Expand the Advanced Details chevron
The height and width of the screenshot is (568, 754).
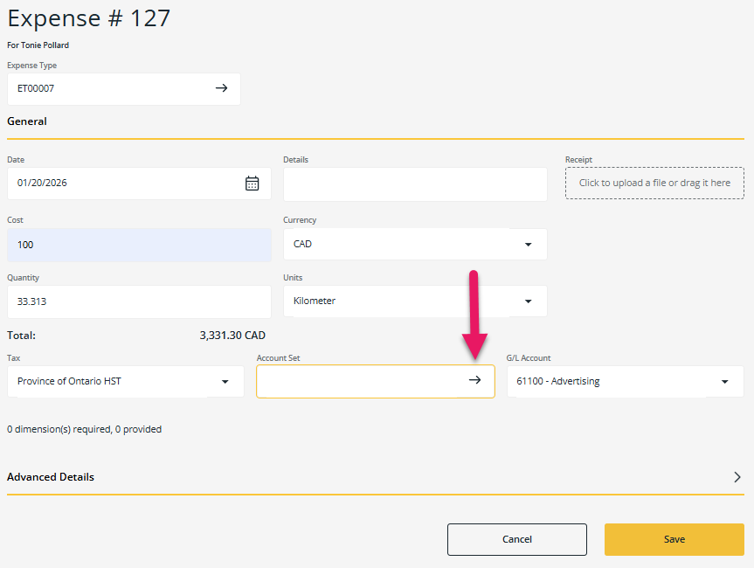(737, 477)
